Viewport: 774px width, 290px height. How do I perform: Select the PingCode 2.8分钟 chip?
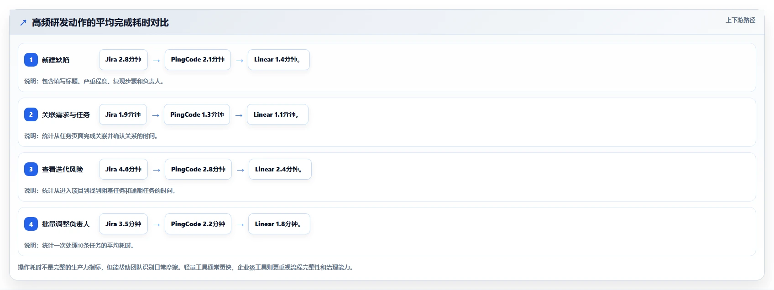pyautogui.click(x=198, y=169)
